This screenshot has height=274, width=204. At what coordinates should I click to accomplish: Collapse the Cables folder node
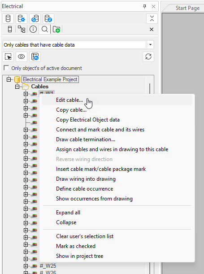tap(17, 87)
